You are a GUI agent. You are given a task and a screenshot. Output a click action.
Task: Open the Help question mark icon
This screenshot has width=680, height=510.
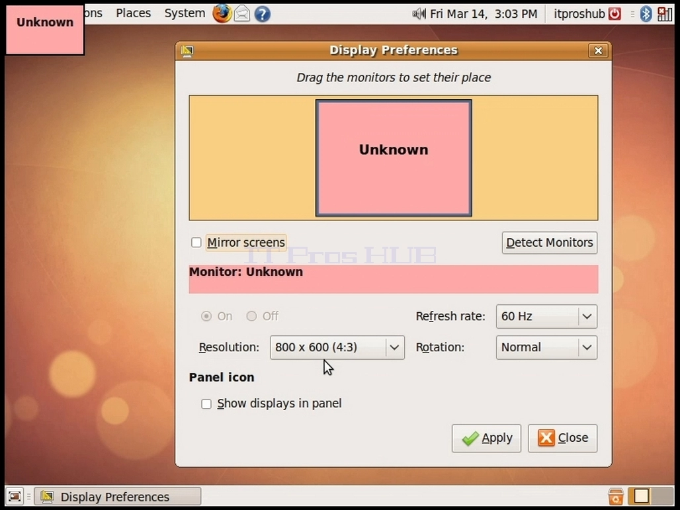263,14
